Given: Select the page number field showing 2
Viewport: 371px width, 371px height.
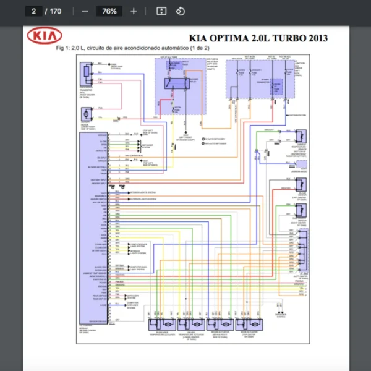Looking at the screenshot, I should pyautogui.click(x=33, y=11).
